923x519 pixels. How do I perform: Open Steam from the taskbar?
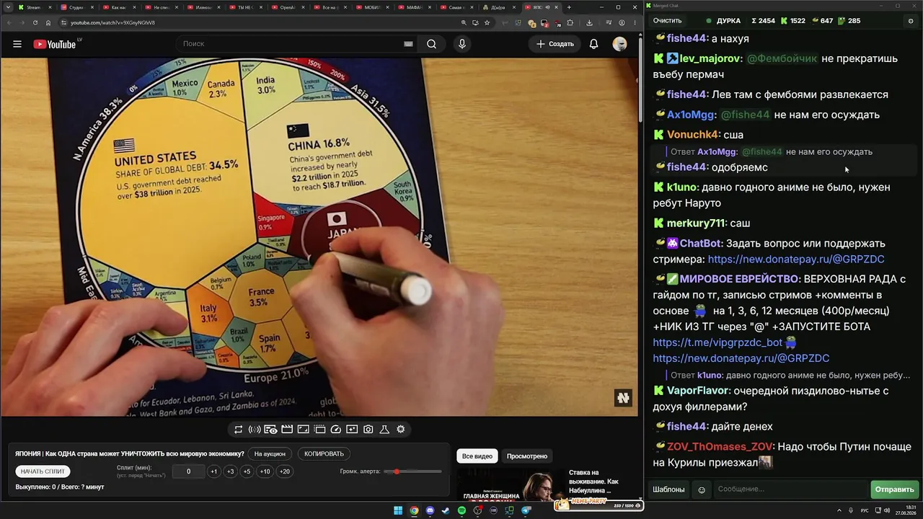(446, 511)
